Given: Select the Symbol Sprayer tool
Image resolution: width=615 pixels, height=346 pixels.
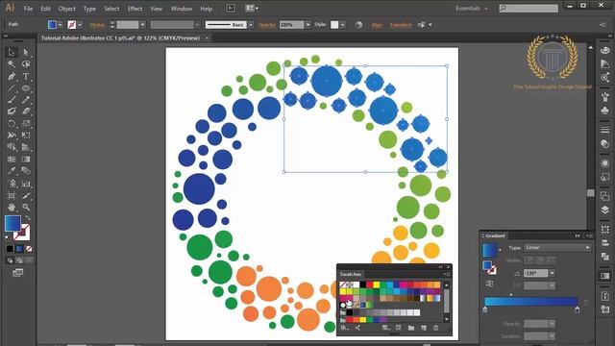Looking at the screenshot, I should [x=11, y=184].
